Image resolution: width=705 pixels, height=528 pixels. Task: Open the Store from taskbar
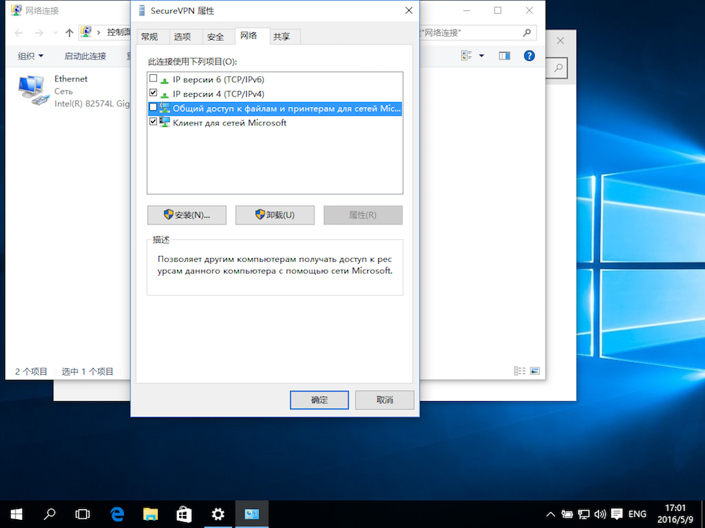[184, 514]
